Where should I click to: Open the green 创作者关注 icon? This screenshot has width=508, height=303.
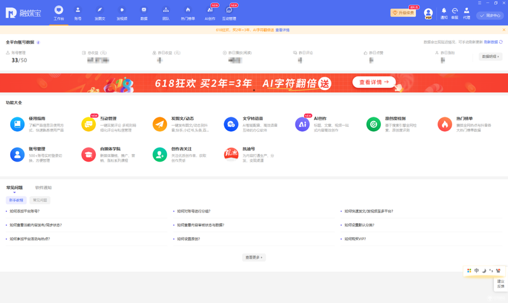tap(160, 155)
